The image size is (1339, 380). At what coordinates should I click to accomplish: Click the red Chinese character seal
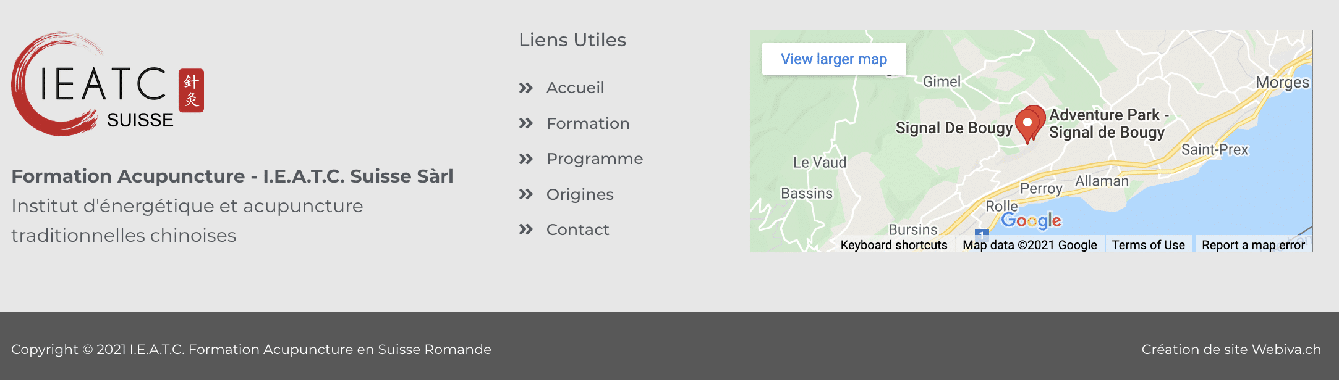(x=191, y=91)
